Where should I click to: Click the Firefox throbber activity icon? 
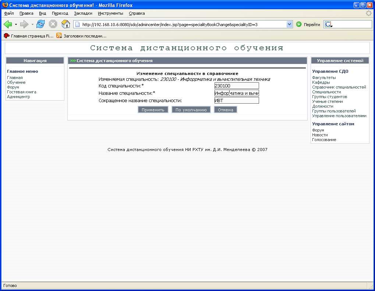[x=369, y=13]
